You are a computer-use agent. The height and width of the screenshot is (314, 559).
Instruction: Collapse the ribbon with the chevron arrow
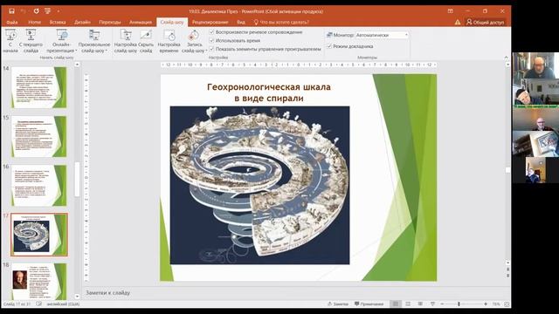point(507,58)
